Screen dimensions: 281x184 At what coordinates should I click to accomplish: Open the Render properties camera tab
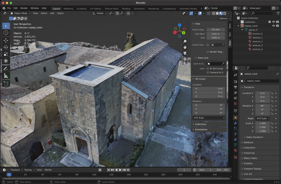tap(235, 82)
